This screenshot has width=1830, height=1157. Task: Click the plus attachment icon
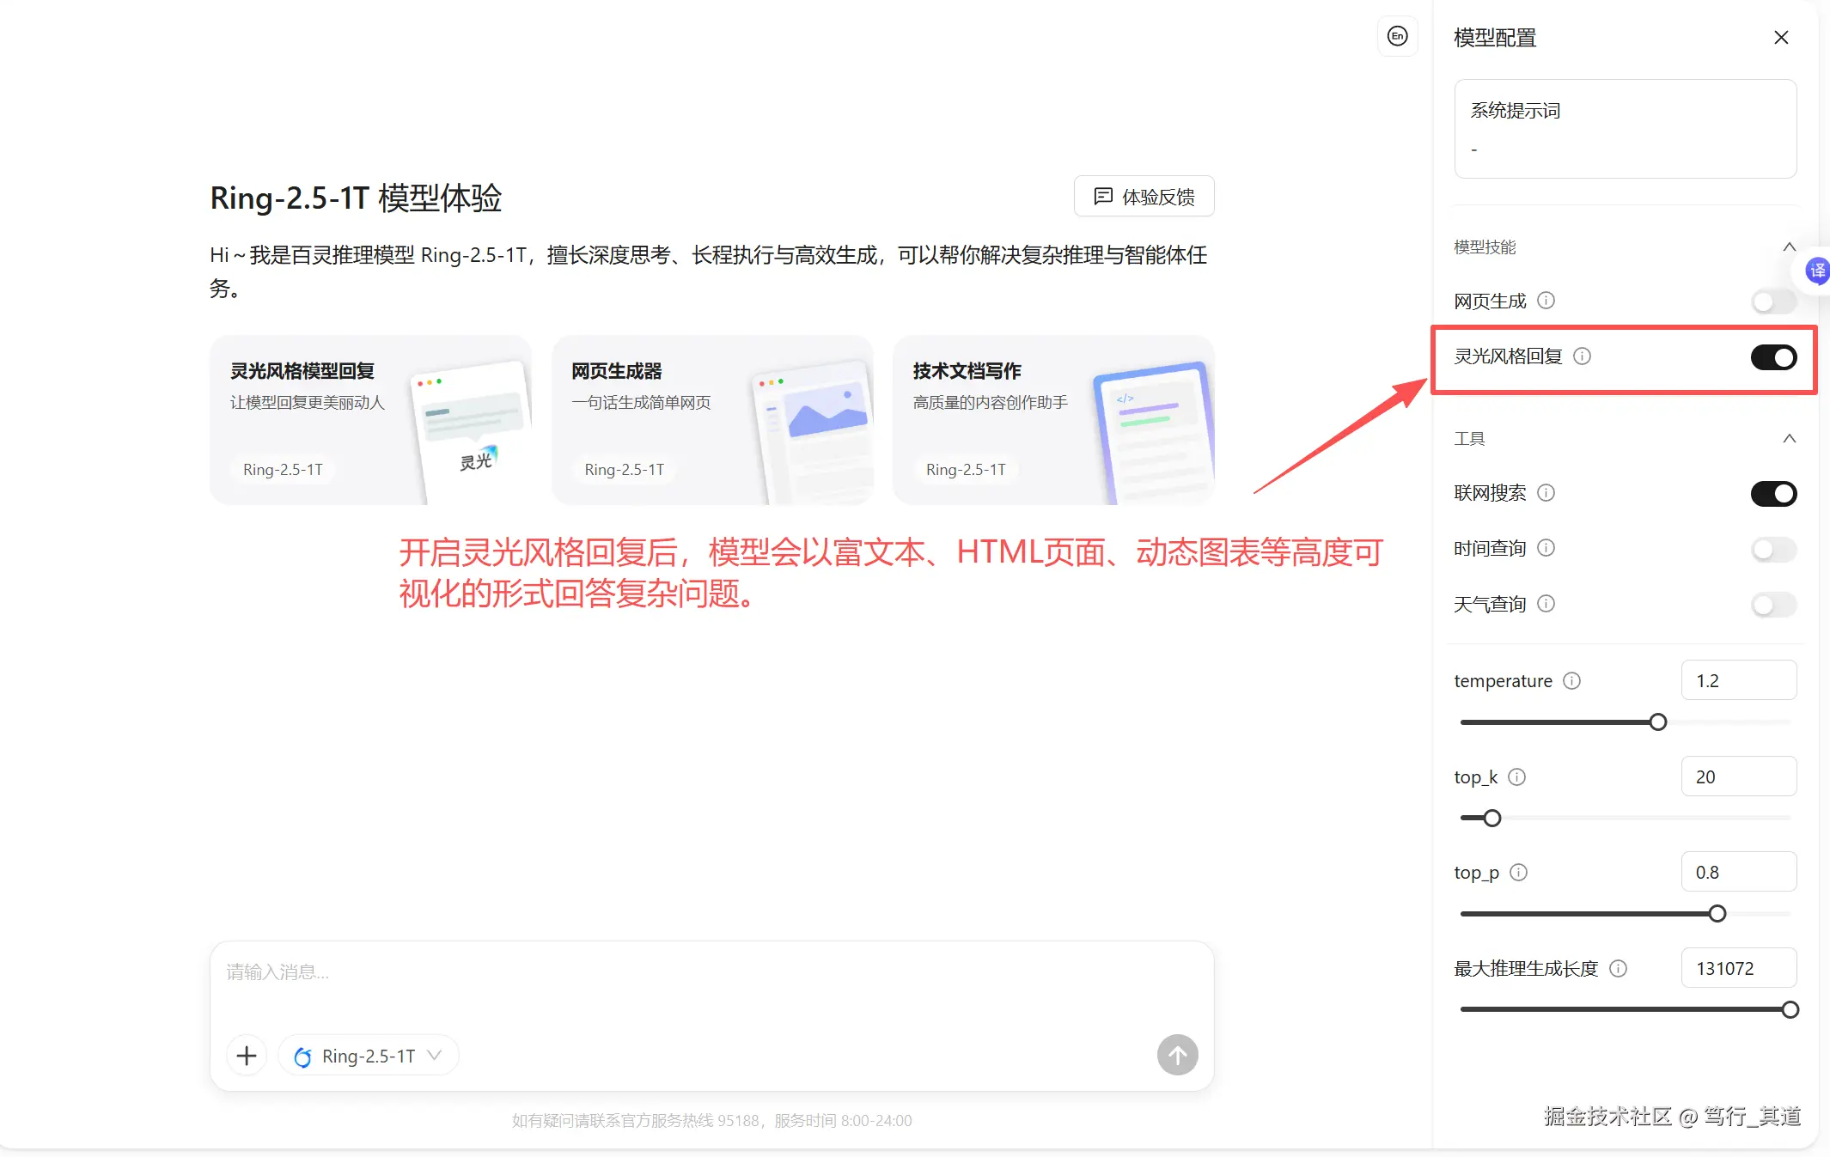[247, 1056]
